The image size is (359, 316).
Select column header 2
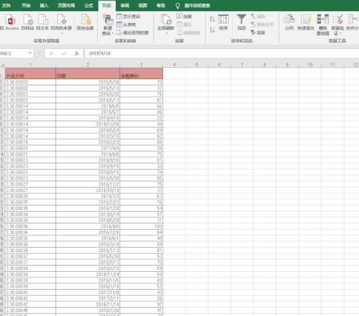[x=88, y=65]
